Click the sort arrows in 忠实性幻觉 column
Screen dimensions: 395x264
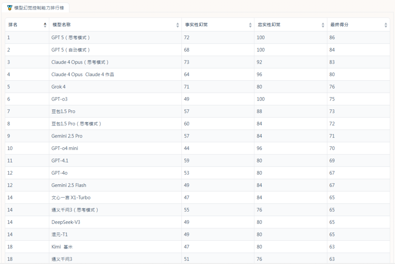tap(323, 25)
